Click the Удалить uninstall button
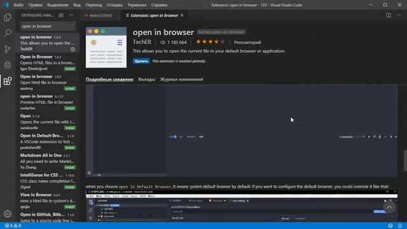Image resolution: width=407 pixels, height=229 pixels. tap(141, 61)
